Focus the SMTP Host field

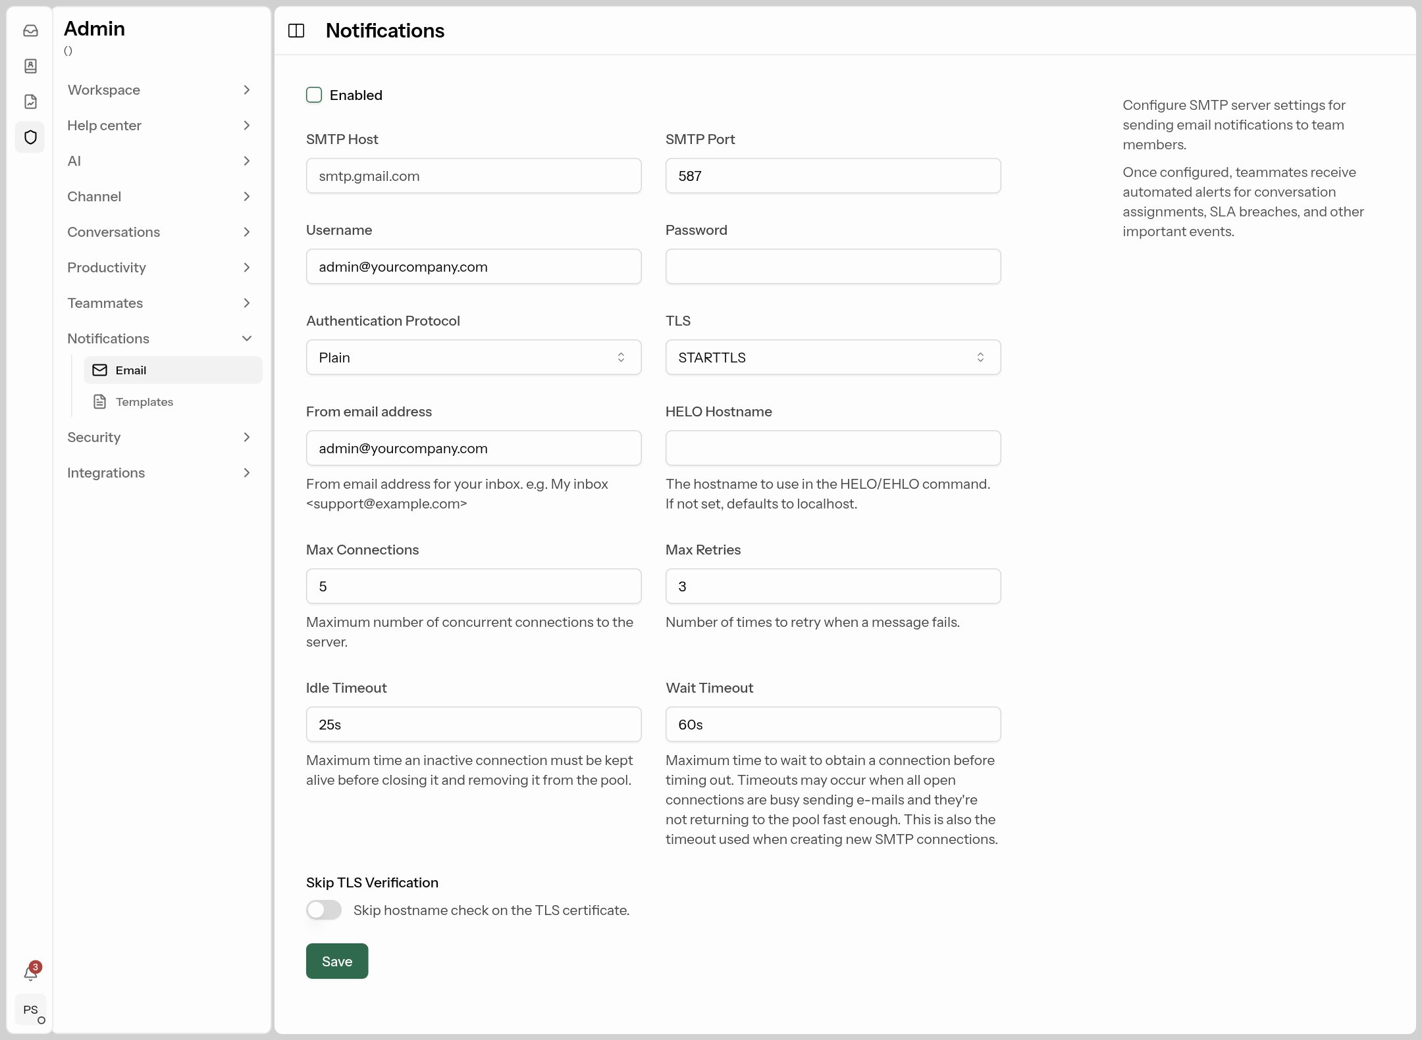pyautogui.click(x=473, y=176)
